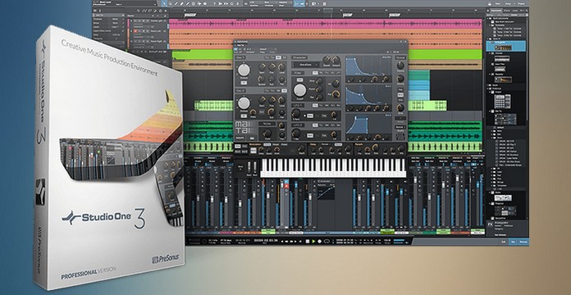Switch to the Instruments tab in browser
Image resolution: width=571 pixels, height=295 pixels.
(496, 11)
